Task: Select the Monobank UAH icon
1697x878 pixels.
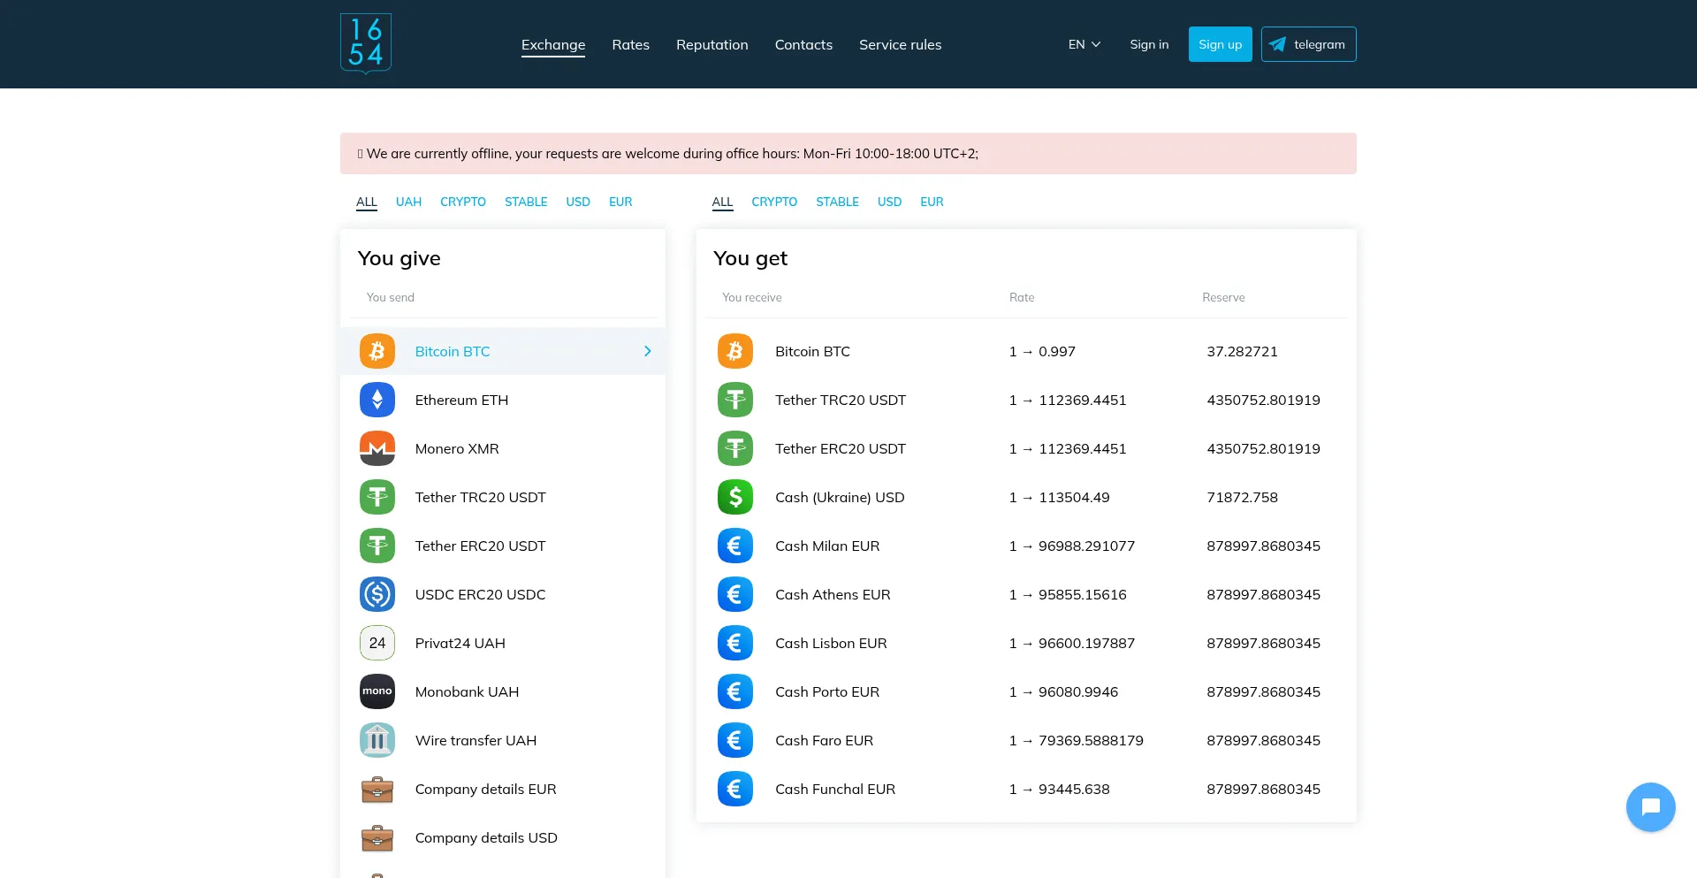Action: coord(377,691)
